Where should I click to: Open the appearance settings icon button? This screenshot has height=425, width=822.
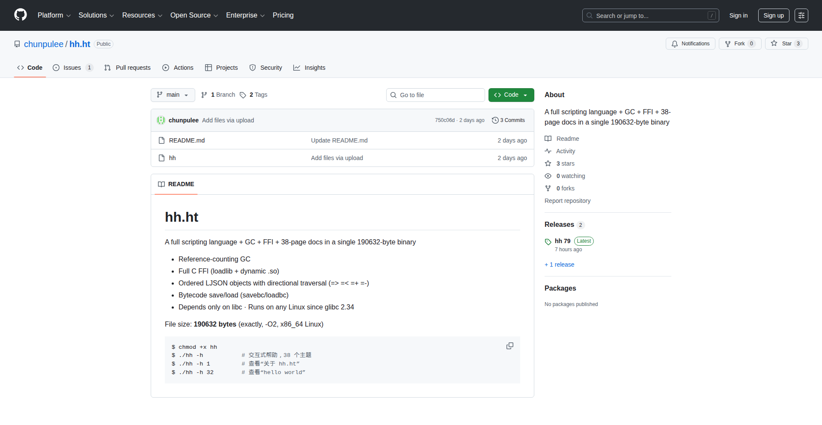pyautogui.click(x=801, y=15)
